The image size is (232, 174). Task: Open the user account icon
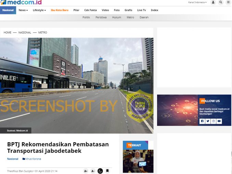click(x=213, y=2)
